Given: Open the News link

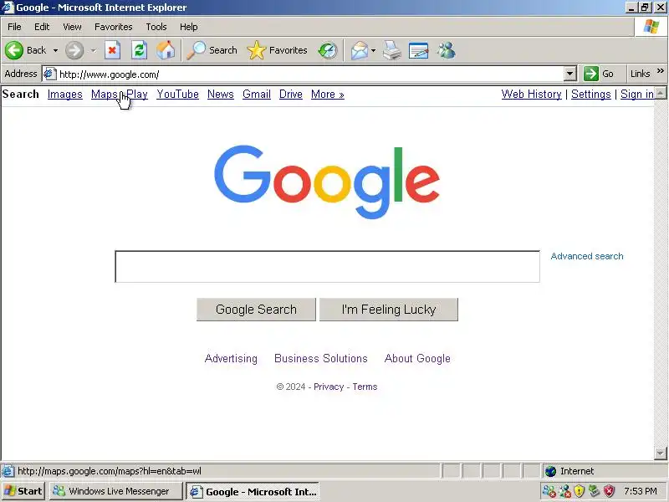Looking at the screenshot, I should [221, 94].
